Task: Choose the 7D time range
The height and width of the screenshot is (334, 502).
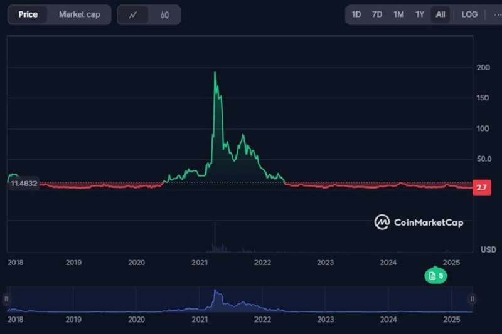Action: point(376,14)
